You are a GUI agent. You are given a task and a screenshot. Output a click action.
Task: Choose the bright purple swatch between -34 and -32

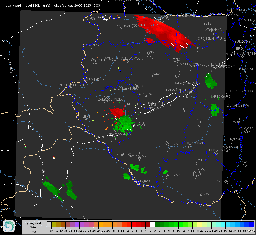click(77, 224)
